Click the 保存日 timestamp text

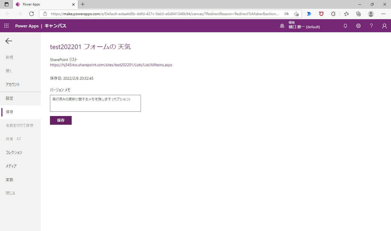[72, 78]
